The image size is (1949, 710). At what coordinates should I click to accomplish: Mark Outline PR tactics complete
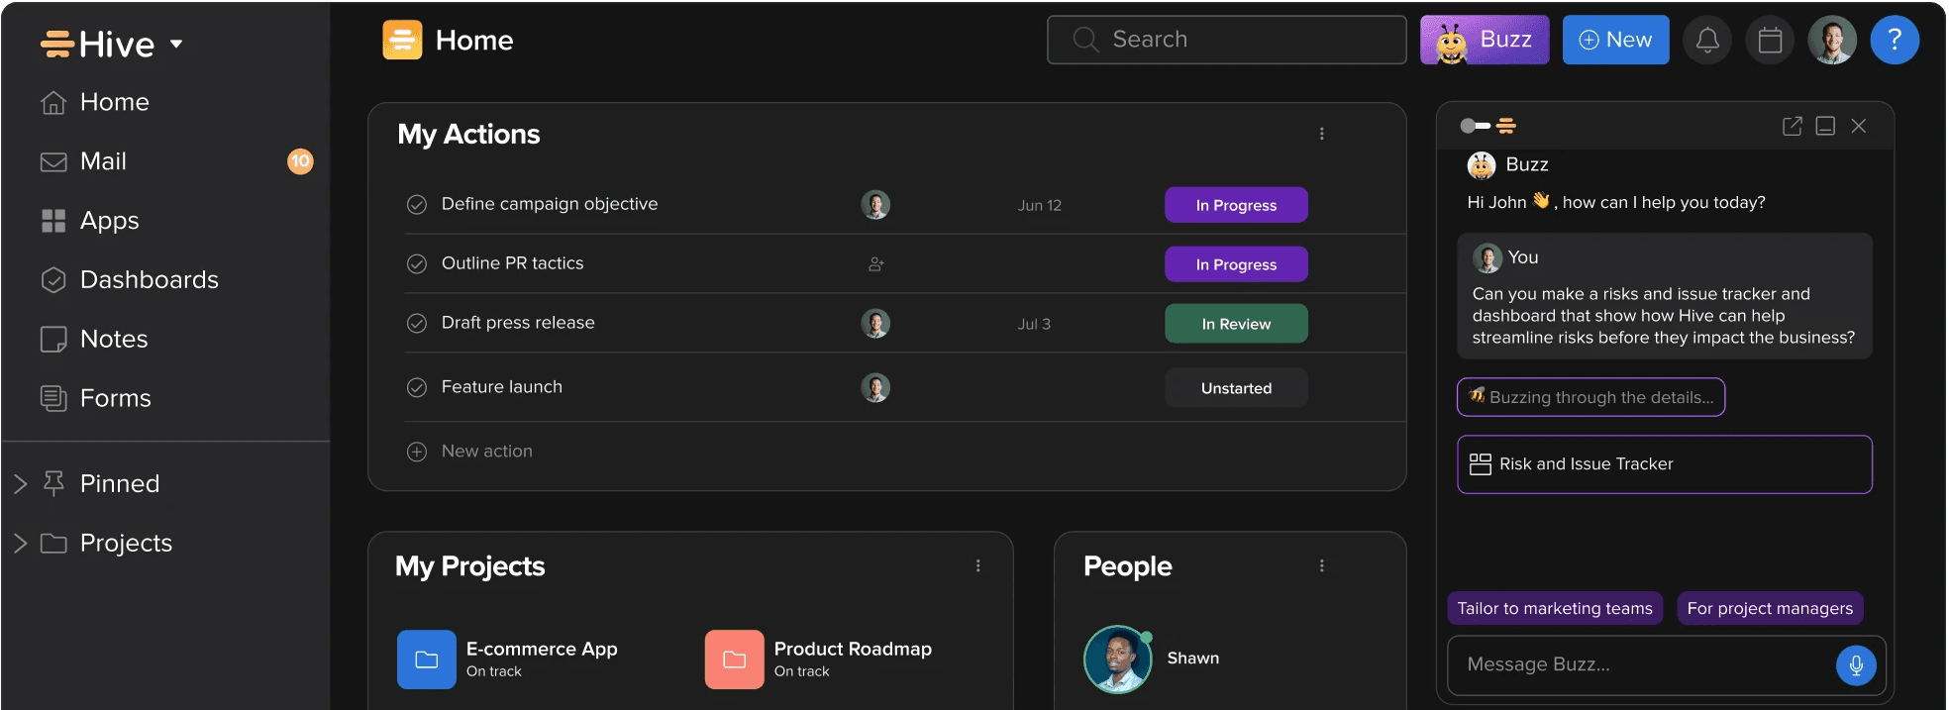(x=417, y=263)
